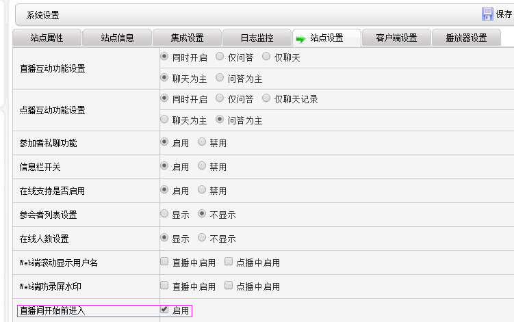Enable 点播中启用 for Web端滚动显示用户名
Image resolution: width=514 pixels, height=322 pixels.
coord(229,262)
